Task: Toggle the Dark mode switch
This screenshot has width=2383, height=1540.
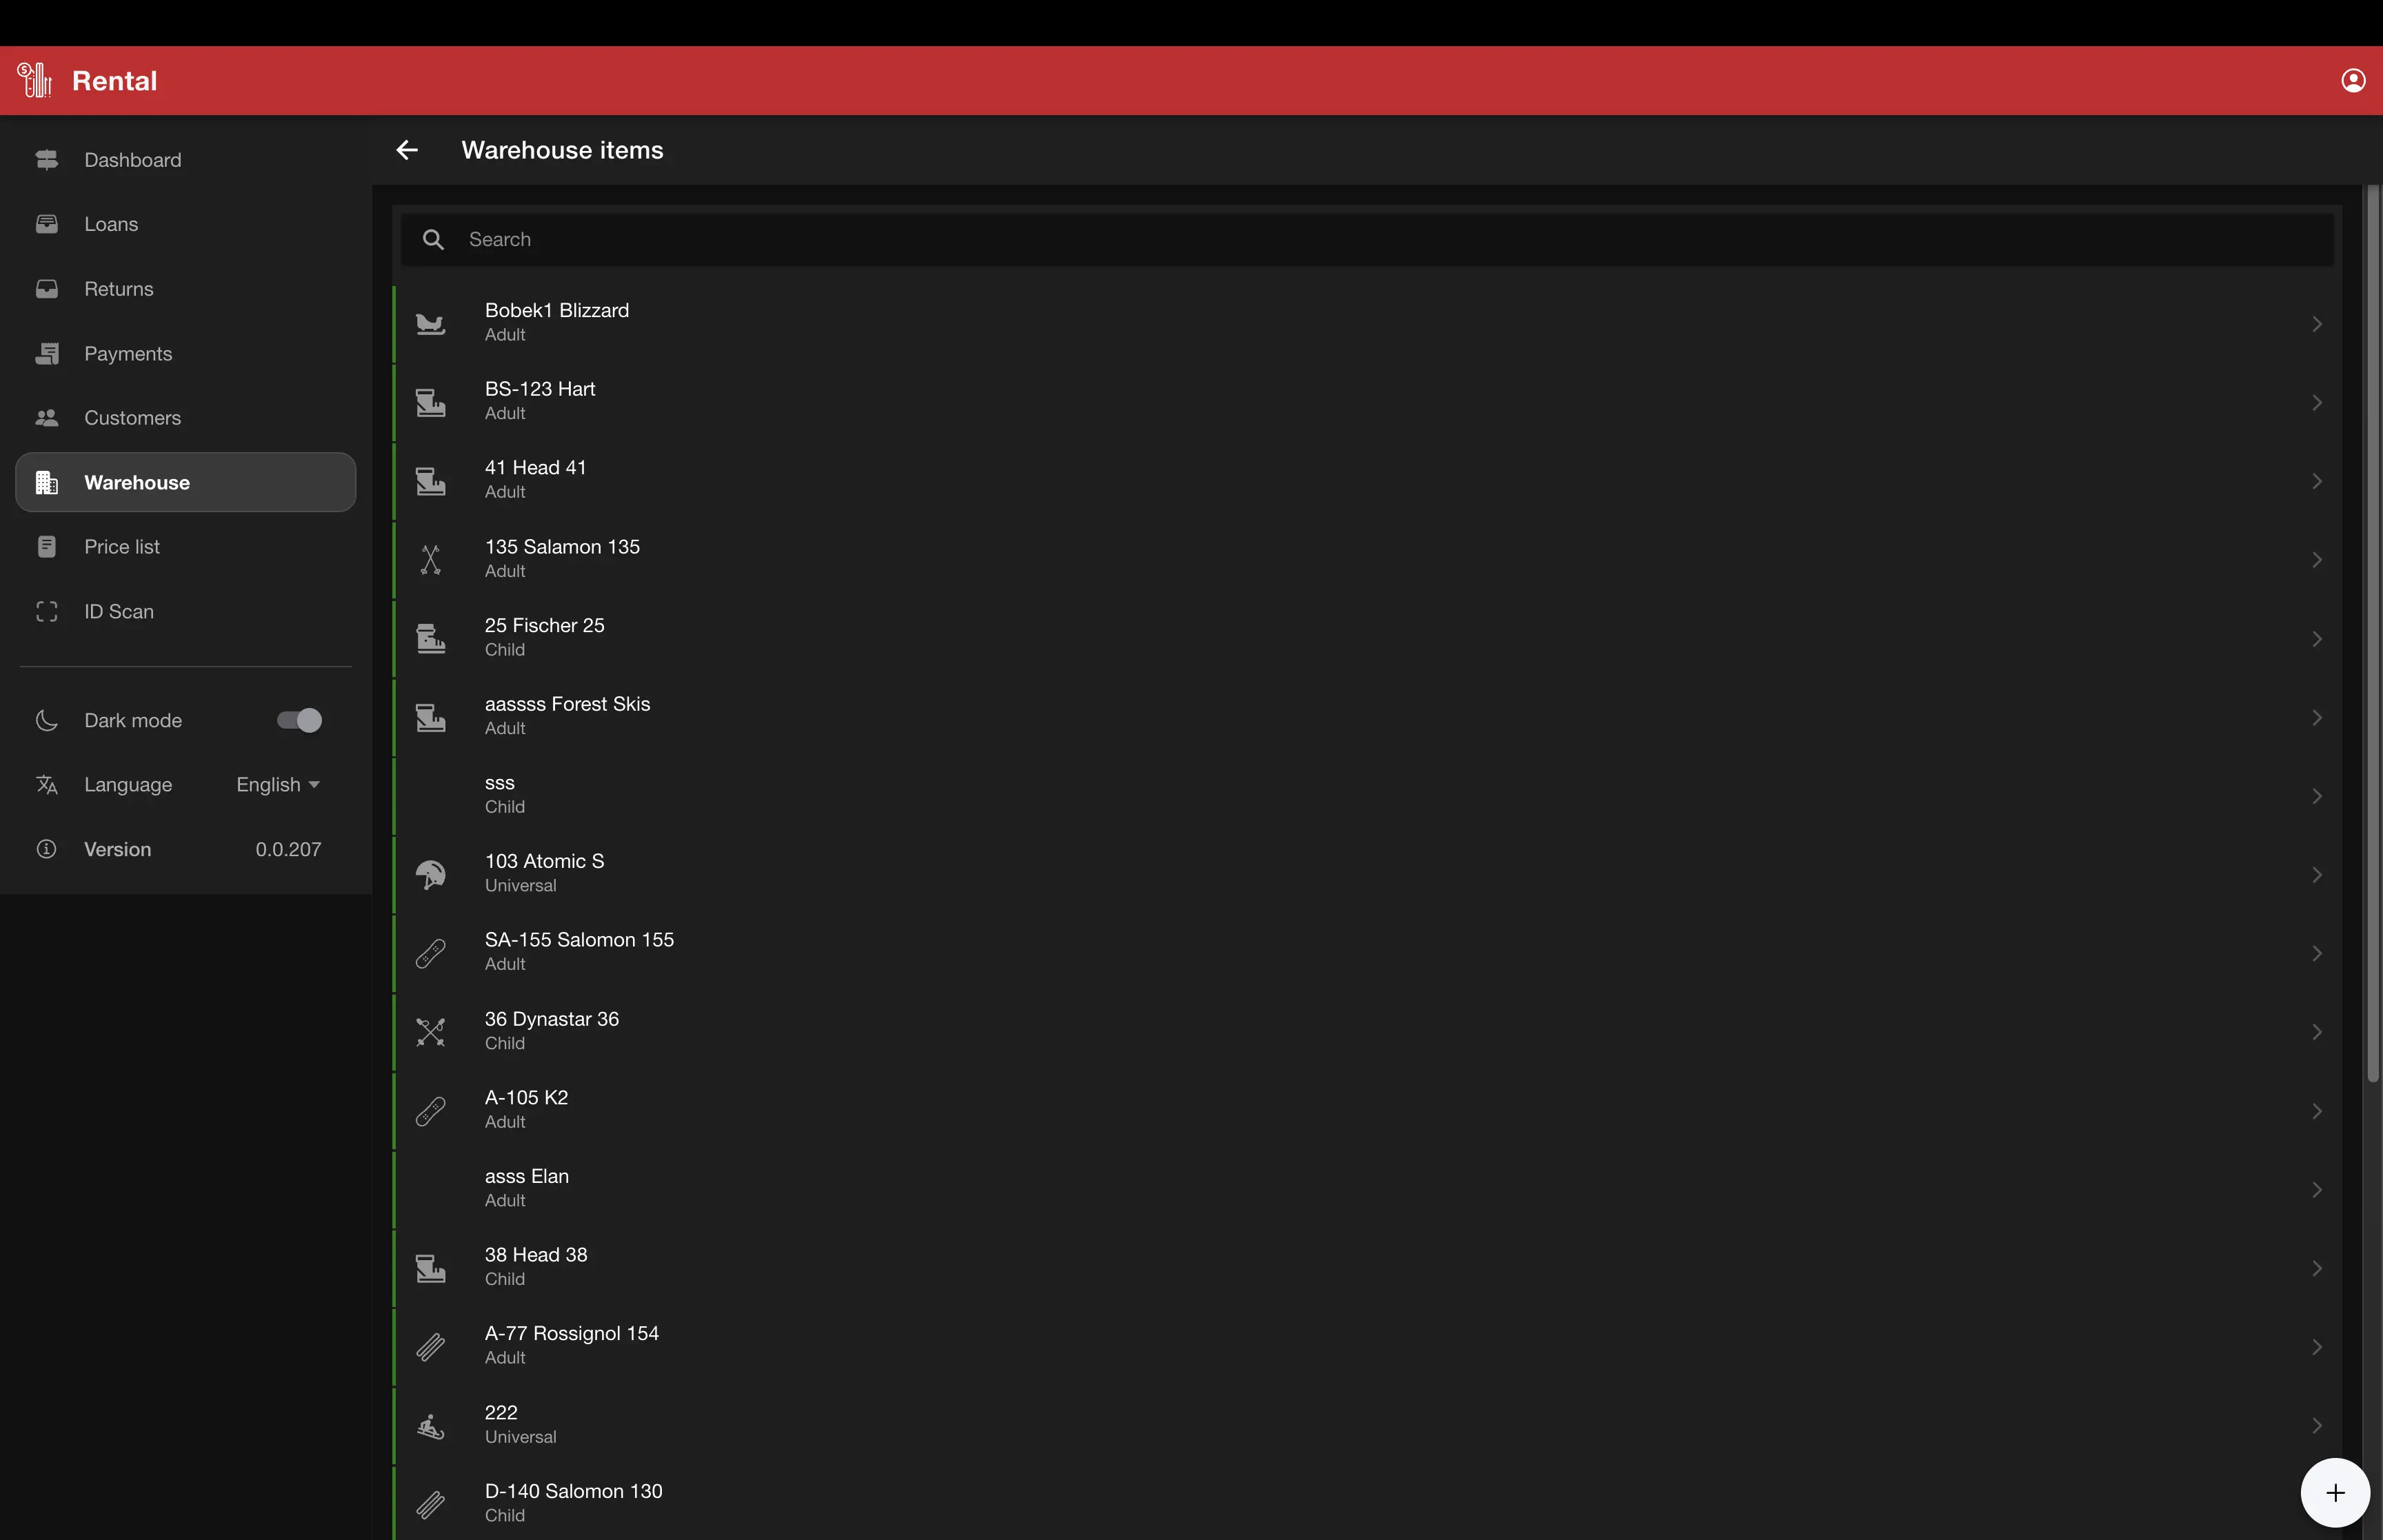Action: coord(299,720)
